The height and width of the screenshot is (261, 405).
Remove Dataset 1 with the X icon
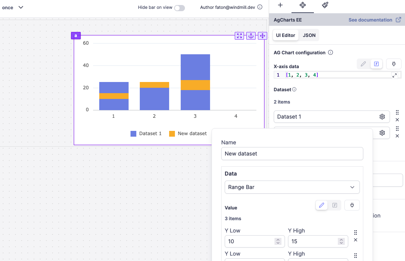(x=397, y=120)
